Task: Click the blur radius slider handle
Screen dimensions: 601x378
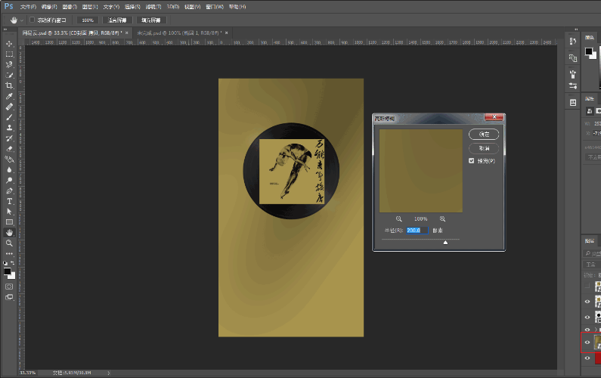Action: pos(445,243)
